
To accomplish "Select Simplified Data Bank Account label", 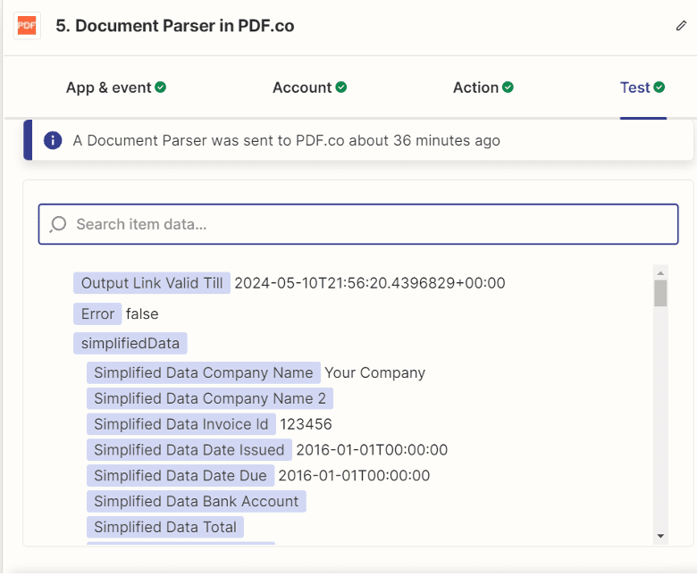I will [196, 501].
